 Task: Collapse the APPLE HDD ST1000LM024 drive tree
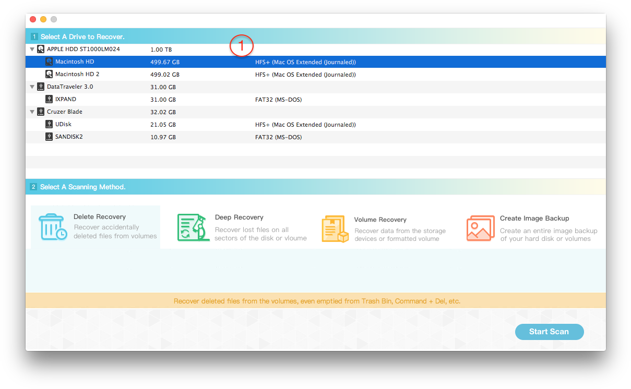(32, 49)
